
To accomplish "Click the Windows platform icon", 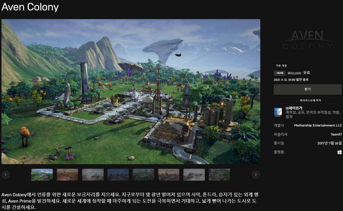I will (x=340, y=152).
